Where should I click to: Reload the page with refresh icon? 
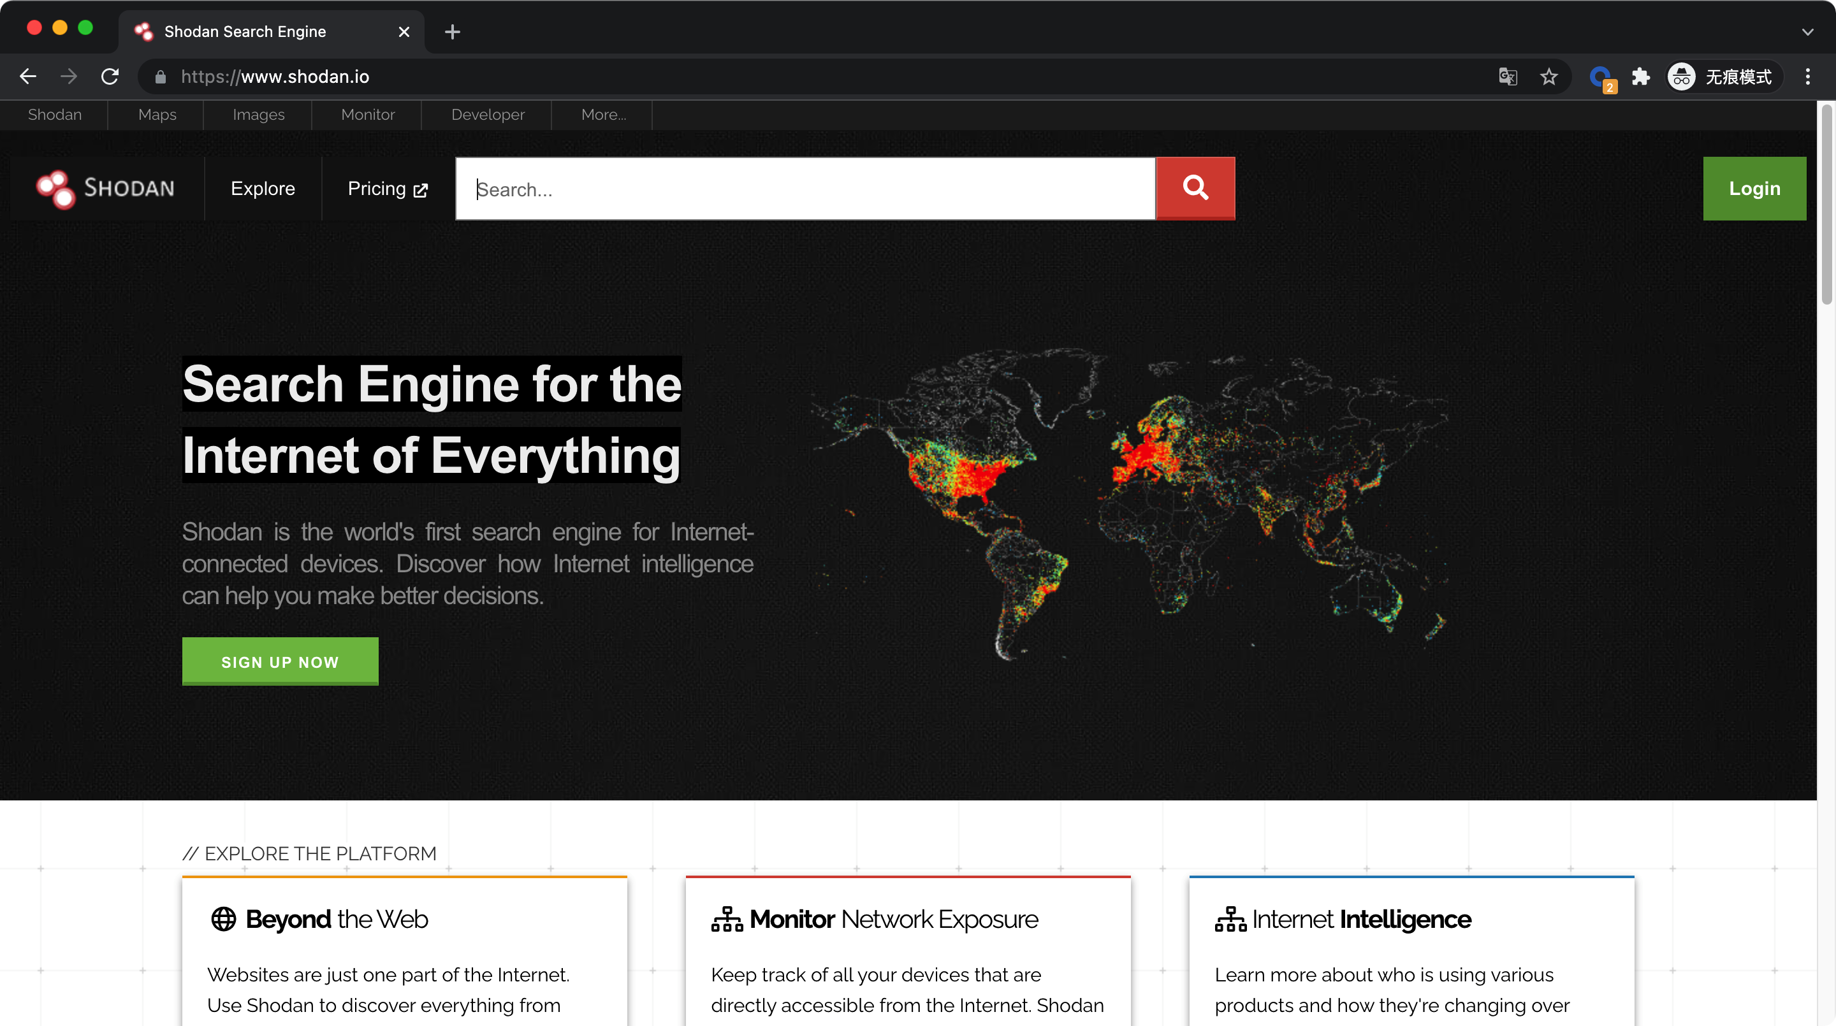point(110,76)
